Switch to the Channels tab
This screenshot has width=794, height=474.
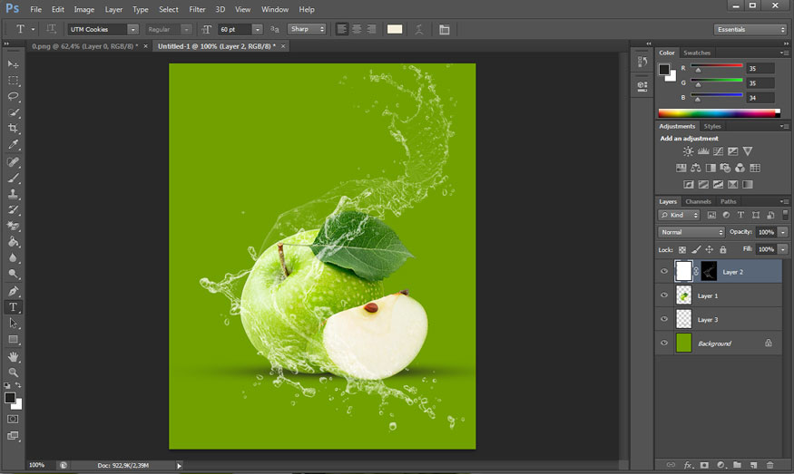(698, 201)
